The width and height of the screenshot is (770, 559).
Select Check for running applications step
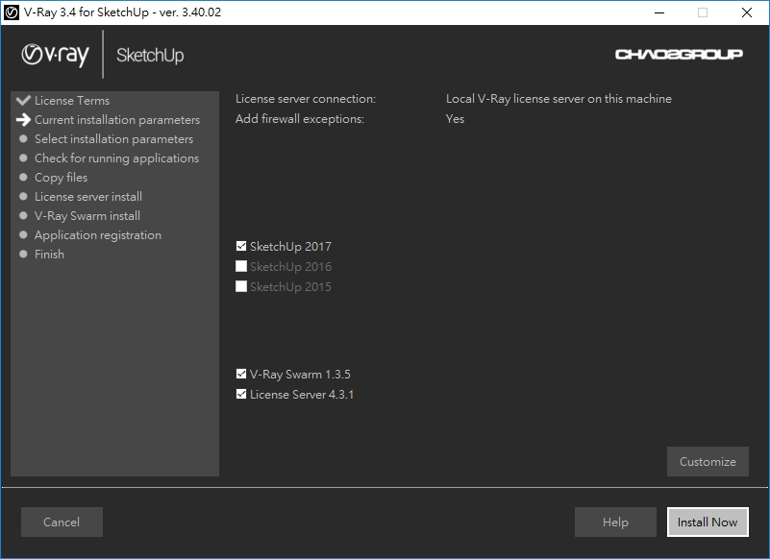[x=116, y=158]
